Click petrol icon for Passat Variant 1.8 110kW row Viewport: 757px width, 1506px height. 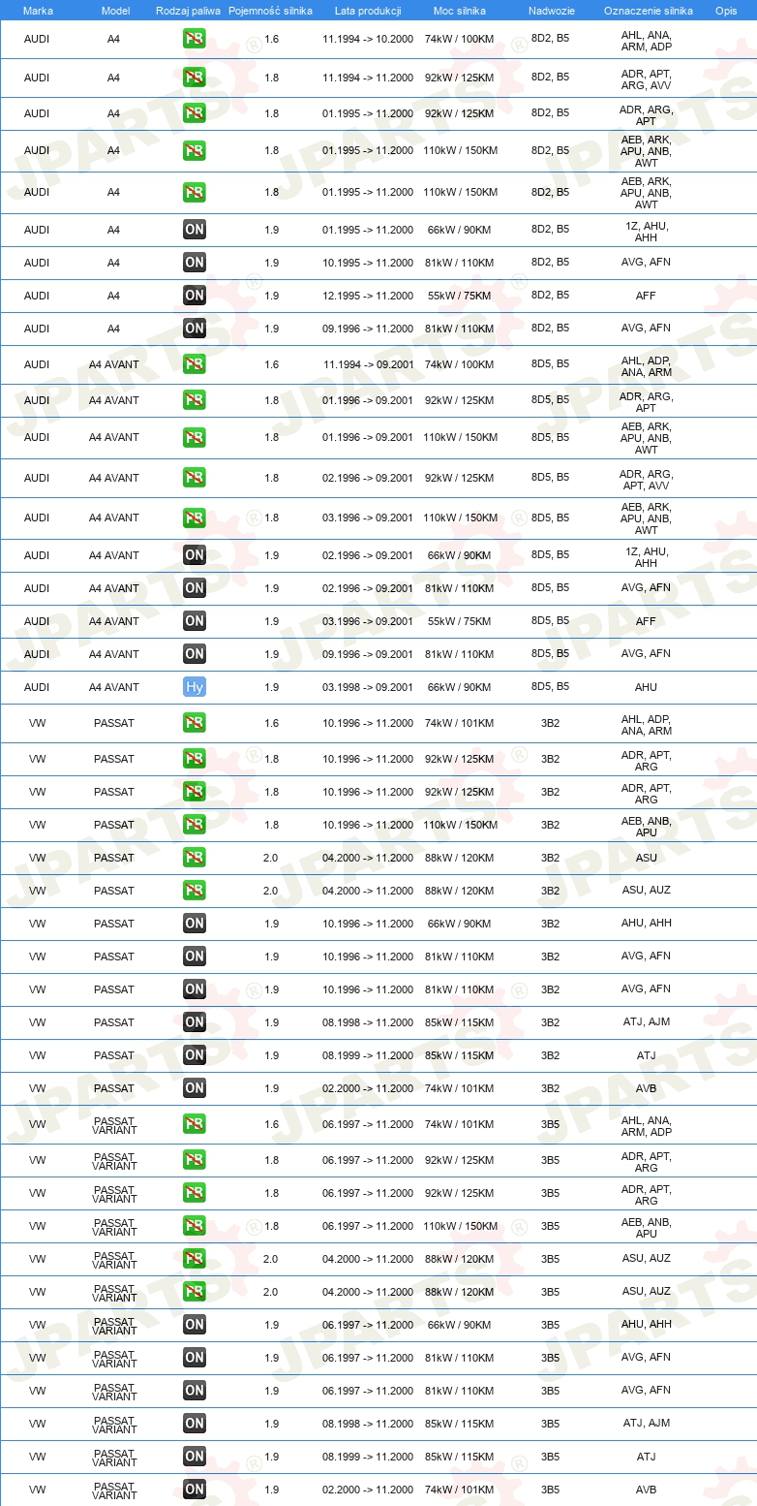[194, 1226]
